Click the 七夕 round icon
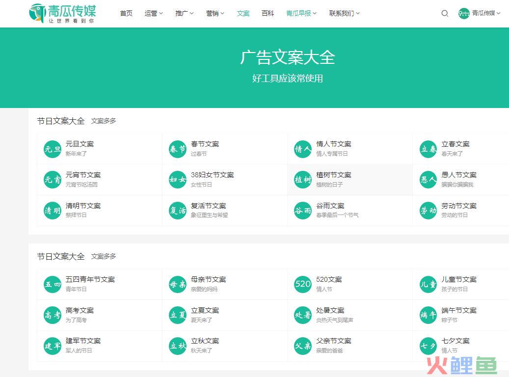The width and height of the screenshot is (509, 377). click(x=428, y=346)
